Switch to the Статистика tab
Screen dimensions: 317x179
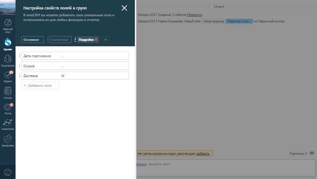tap(60, 40)
